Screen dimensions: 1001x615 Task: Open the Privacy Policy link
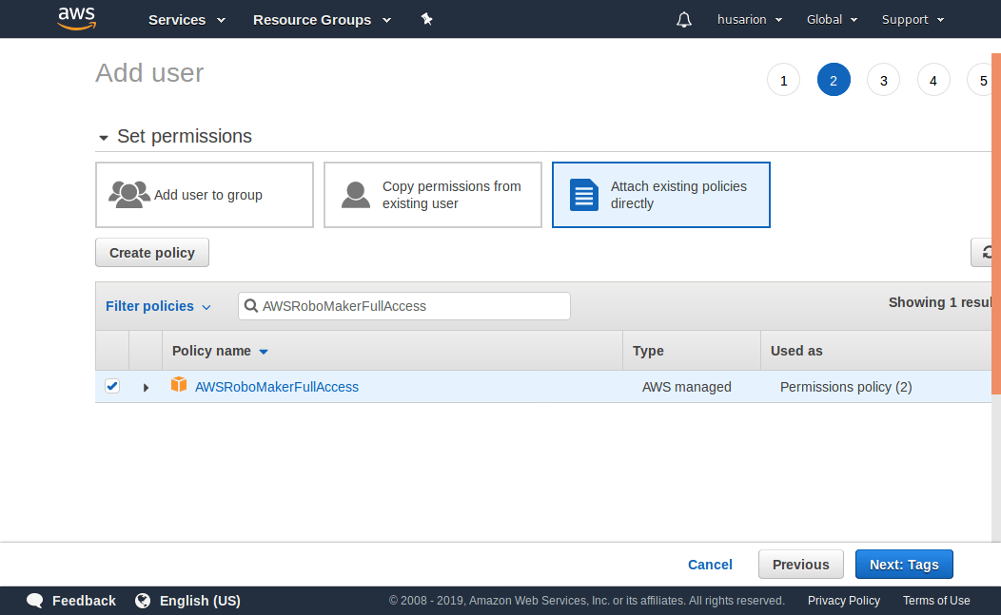click(x=843, y=601)
